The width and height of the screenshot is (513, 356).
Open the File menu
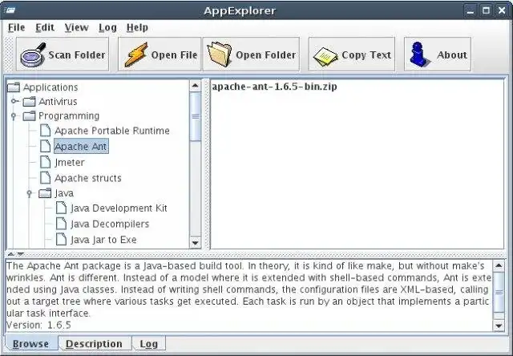click(16, 27)
